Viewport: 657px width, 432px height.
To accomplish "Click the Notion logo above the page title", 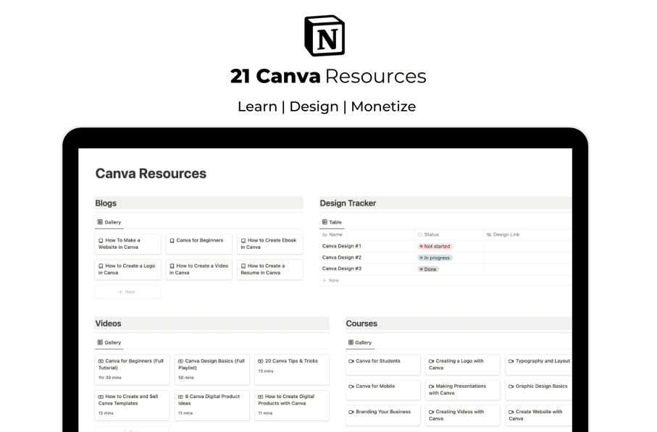I will [324, 34].
